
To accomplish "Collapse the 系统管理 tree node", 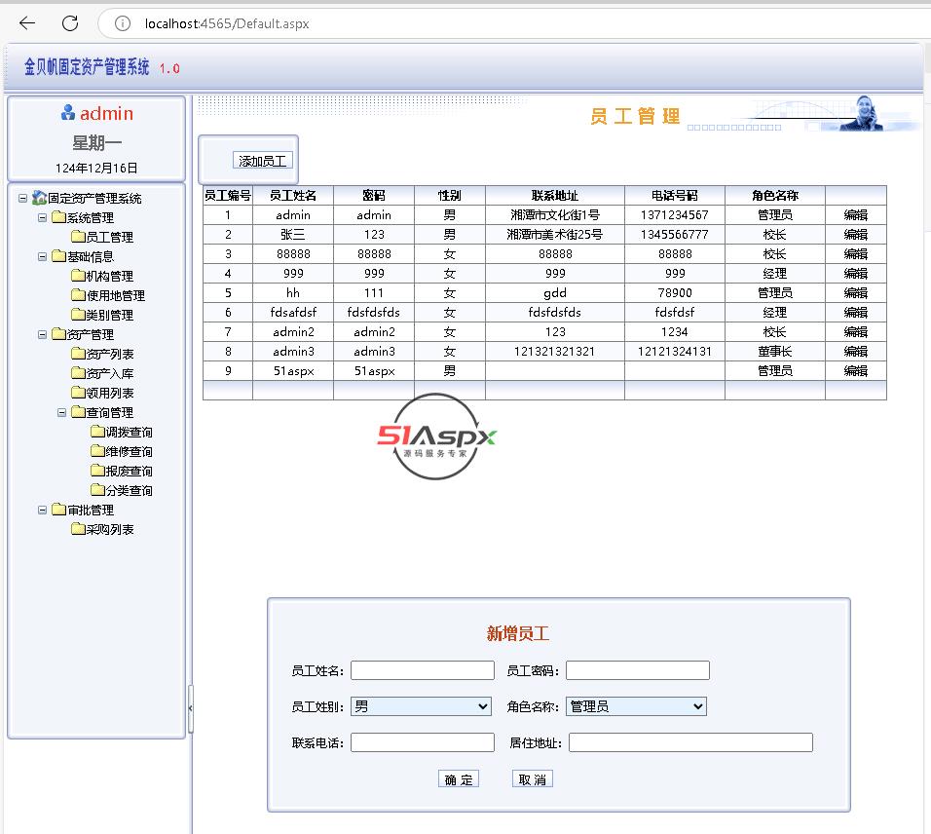I will (x=43, y=217).
